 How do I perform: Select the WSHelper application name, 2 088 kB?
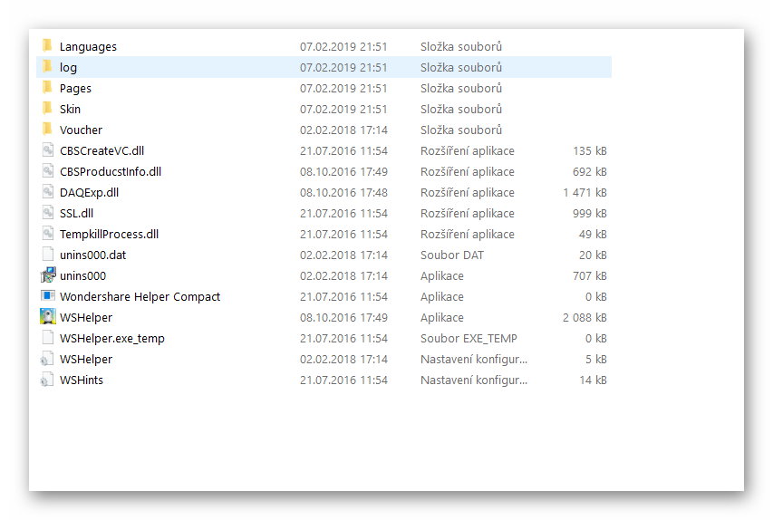[x=86, y=317]
